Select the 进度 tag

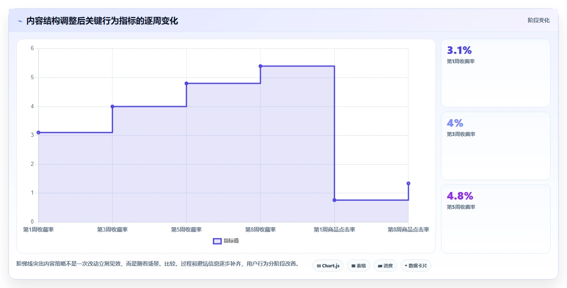pos(385,266)
